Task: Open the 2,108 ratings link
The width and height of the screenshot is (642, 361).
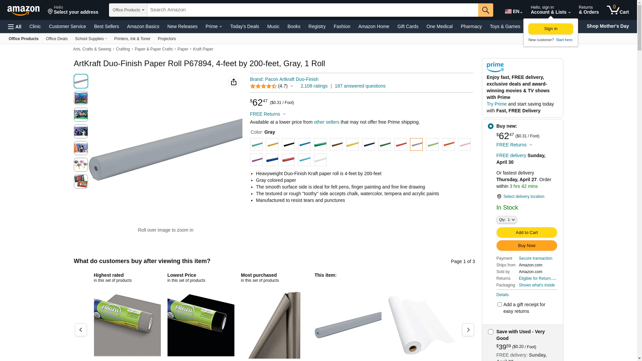Action: pos(314,86)
